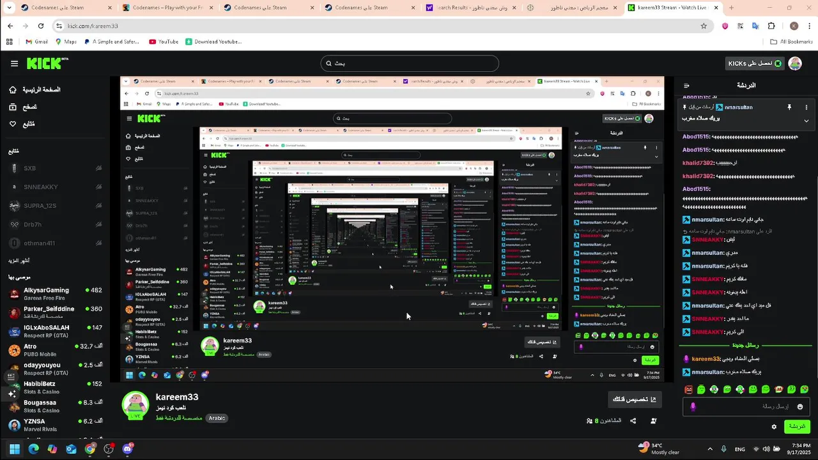
Task: Open the Windows Start menu
Action: point(14,449)
